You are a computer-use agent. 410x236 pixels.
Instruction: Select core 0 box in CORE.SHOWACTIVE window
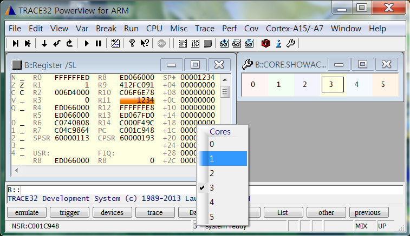click(x=253, y=84)
